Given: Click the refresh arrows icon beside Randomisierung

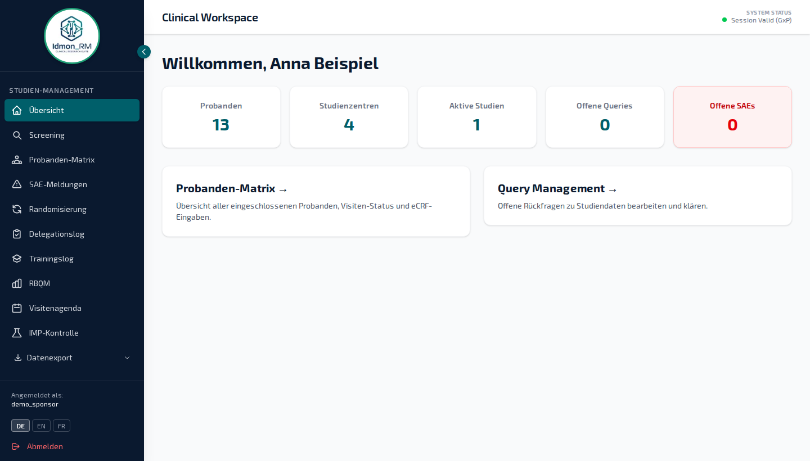Looking at the screenshot, I should (17, 209).
